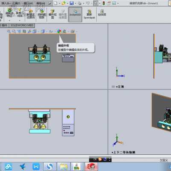Click Zoom to Area magnifier icon

coord(14,31)
